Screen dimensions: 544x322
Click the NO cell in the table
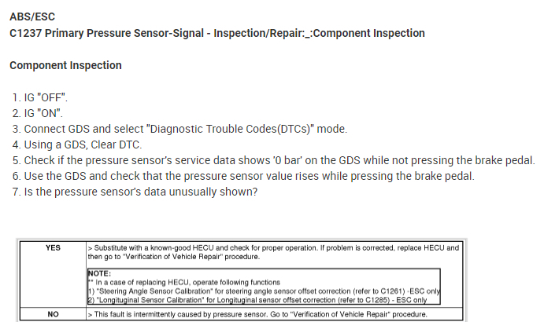pyautogui.click(x=53, y=313)
